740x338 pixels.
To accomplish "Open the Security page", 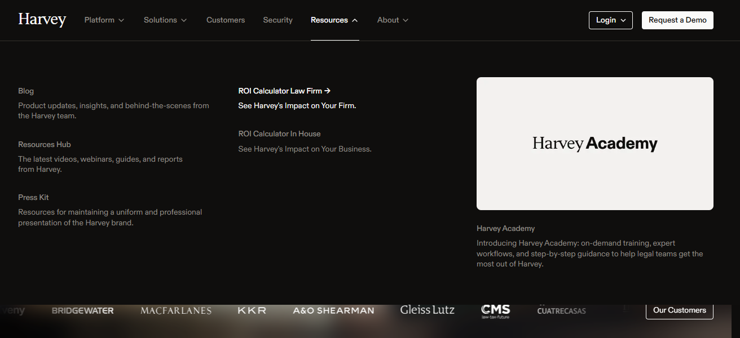I will tap(277, 20).
